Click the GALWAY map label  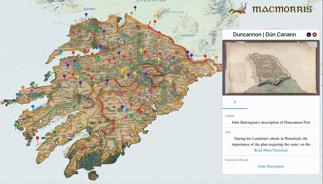(89, 9)
